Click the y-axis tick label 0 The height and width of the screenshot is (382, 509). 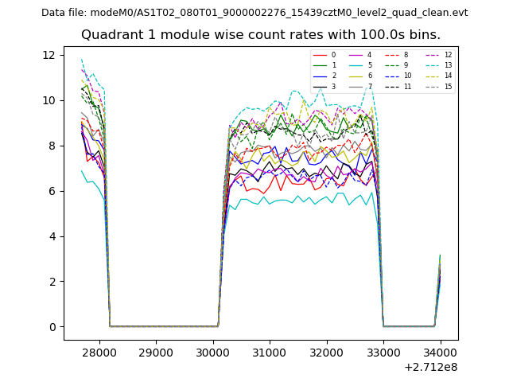pyautogui.click(x=51, y=327)
